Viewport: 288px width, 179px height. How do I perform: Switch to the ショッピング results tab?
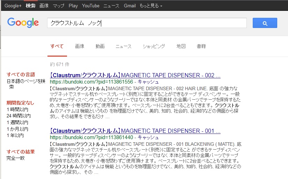pos(154,46)
